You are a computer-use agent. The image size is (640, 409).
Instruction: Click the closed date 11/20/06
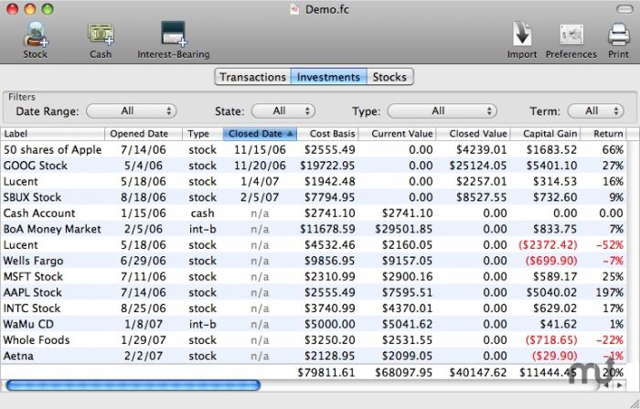pyautogui.click(x=260, y=166)
